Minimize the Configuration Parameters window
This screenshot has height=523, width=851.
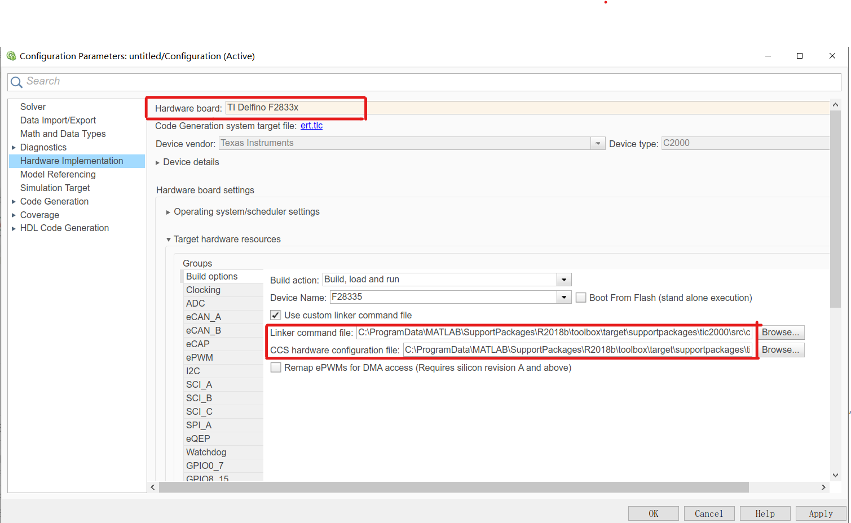coord(768,56)
